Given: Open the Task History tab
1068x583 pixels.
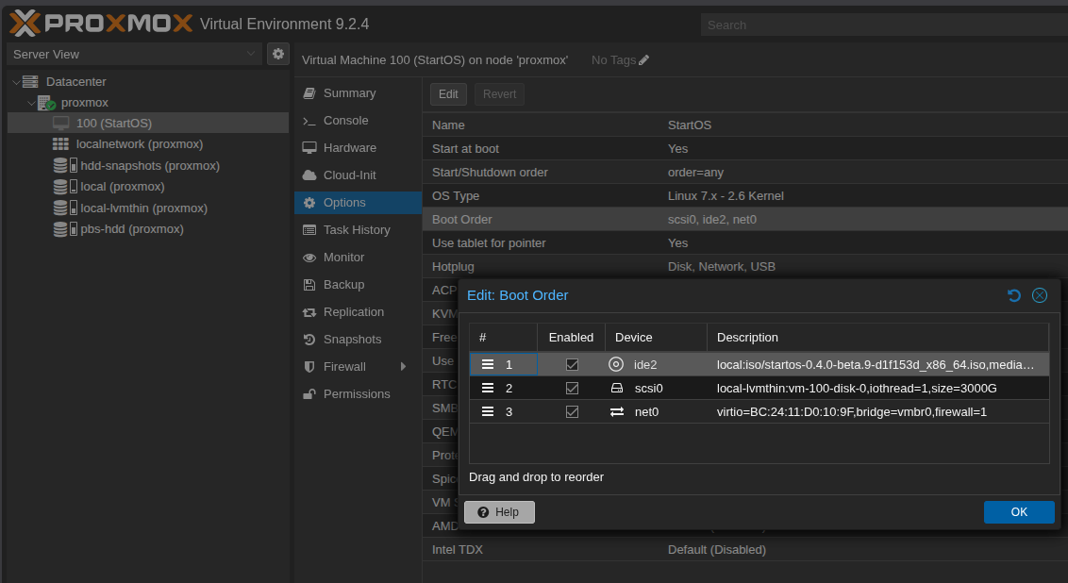Looking at the screenshot, I should coord(359,229).
